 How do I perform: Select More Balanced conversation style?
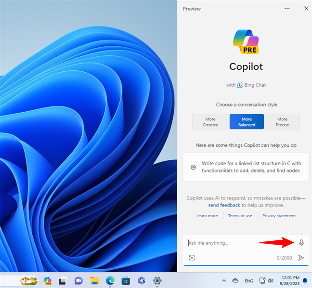[247, 122]
